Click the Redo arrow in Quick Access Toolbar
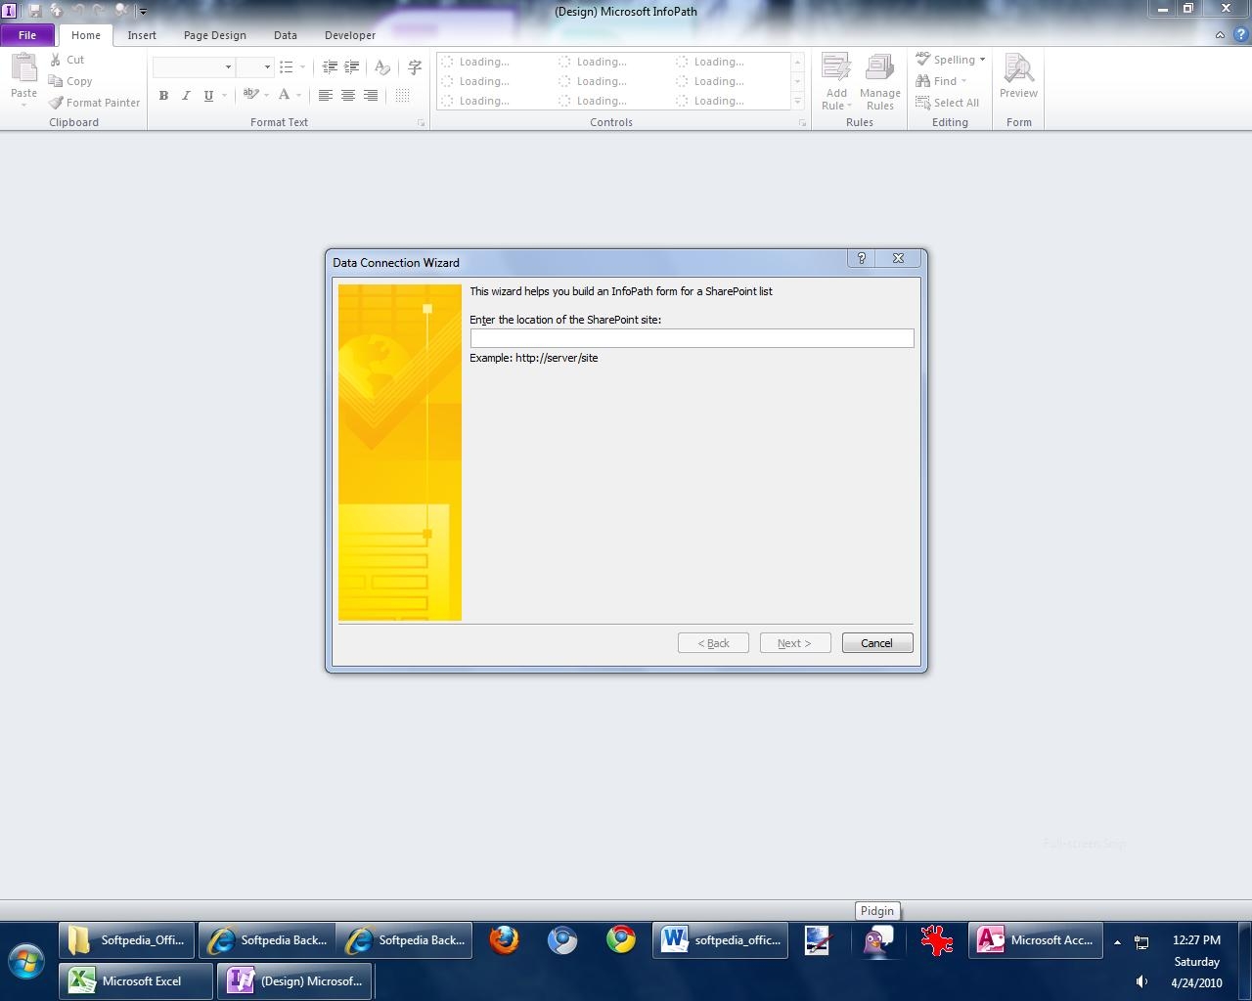The image size is (1252, 1001). click(x=99, y=11)
